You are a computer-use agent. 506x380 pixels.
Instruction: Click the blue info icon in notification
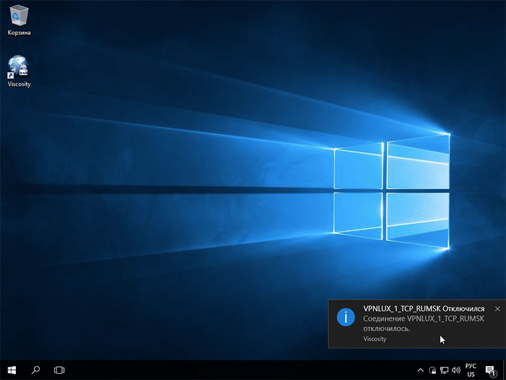[345, 317]
